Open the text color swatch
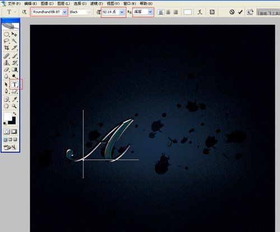 pyautogui.click(x=188, y=12)
